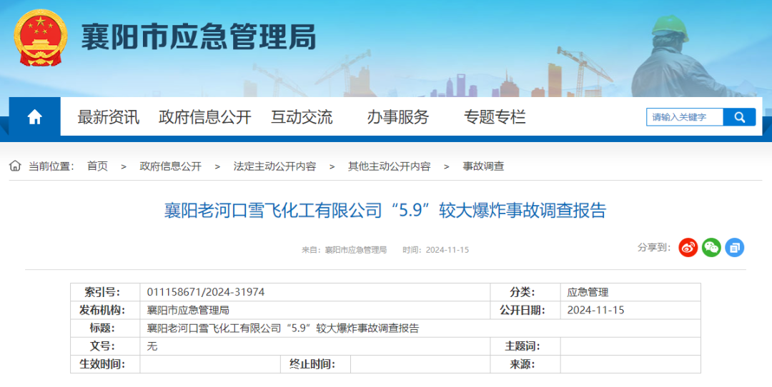Open 政府信息公开 breadcrumb link
Screen dimensions: 772x387
click(x=170, y=166)
